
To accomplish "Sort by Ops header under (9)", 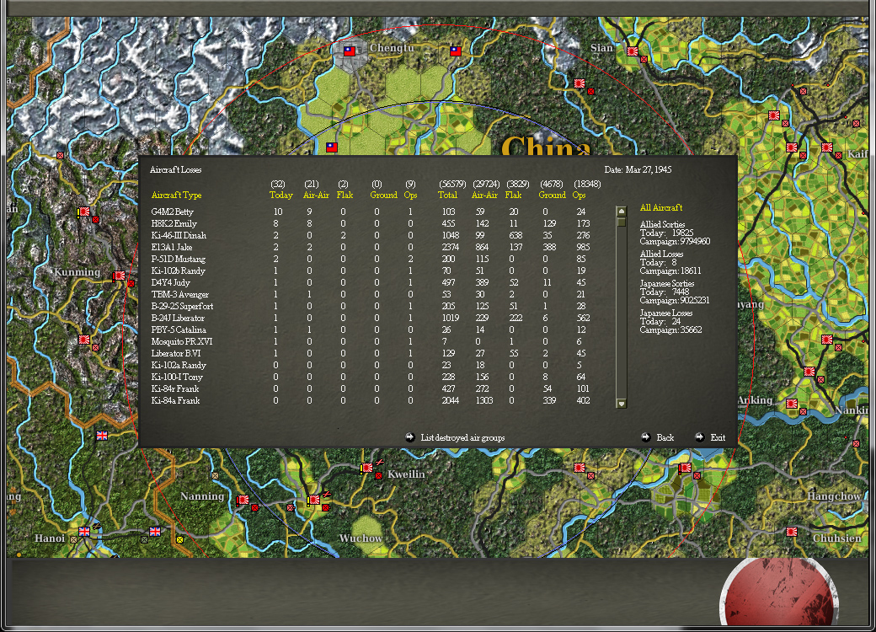I will (411, 195).
